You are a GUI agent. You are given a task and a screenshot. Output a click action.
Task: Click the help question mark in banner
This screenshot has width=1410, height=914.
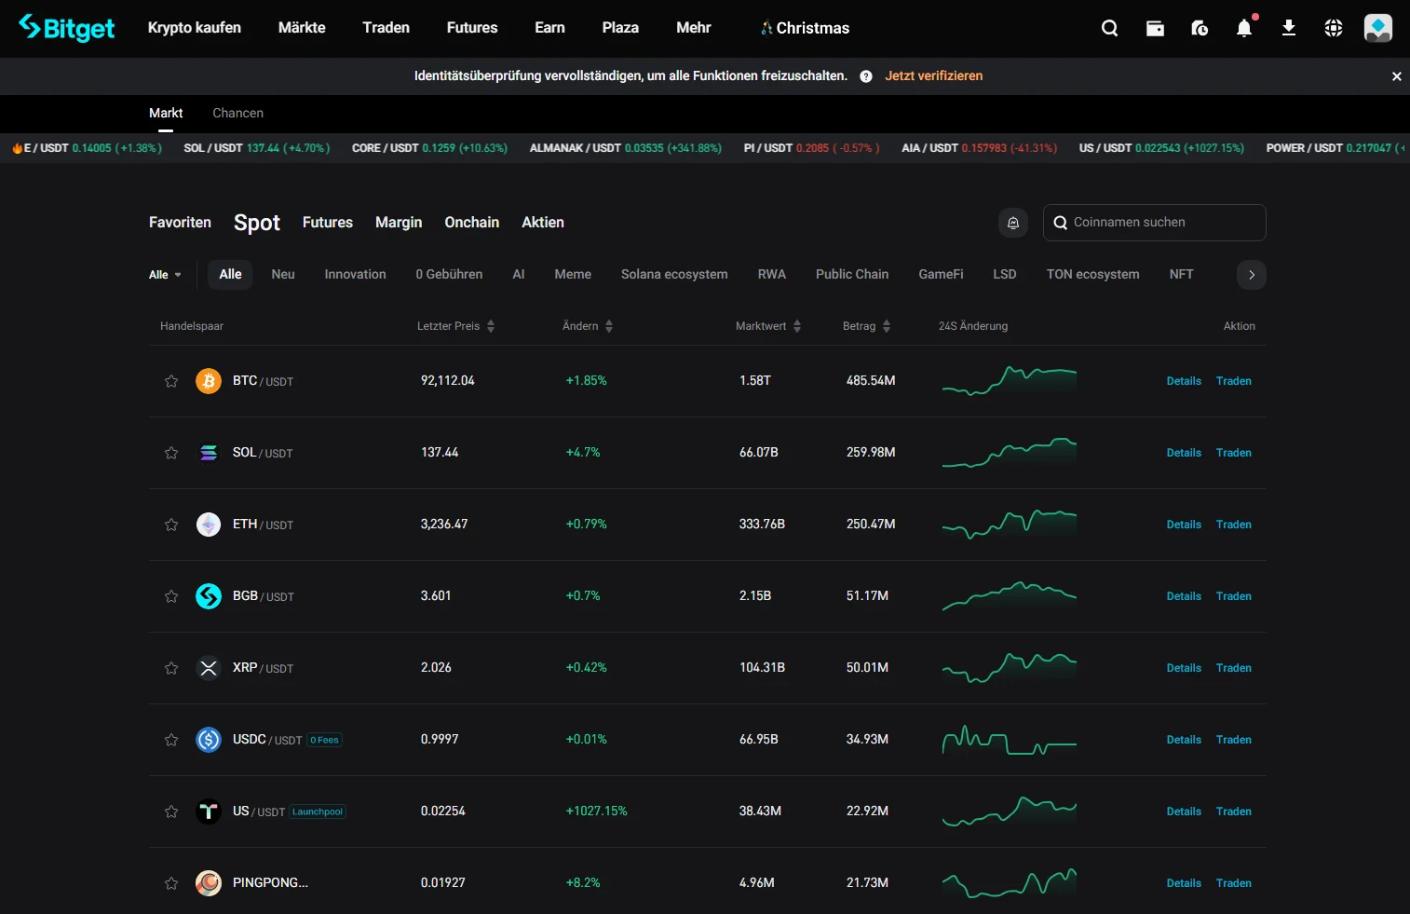(x=866, y=76)
